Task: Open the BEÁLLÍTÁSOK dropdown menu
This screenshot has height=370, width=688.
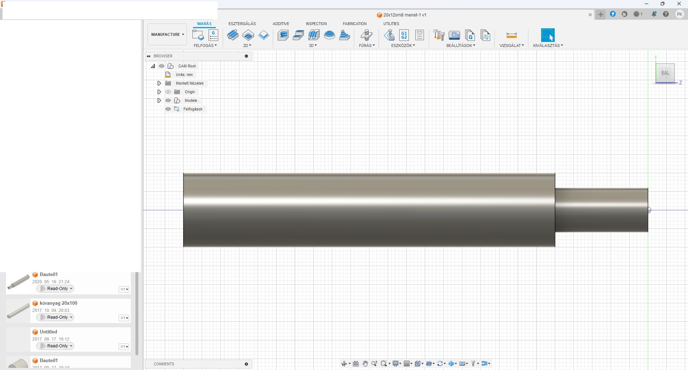Action: [x=461, y=46]
